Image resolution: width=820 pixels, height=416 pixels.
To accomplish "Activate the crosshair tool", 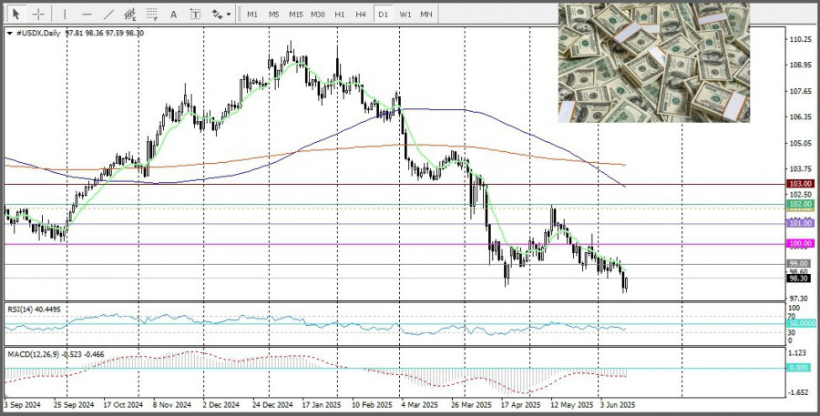I will (39, 15).
